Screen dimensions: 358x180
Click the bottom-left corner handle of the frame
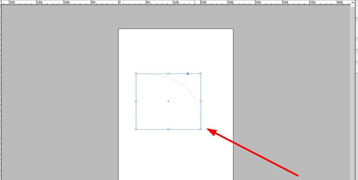point(136,129)
